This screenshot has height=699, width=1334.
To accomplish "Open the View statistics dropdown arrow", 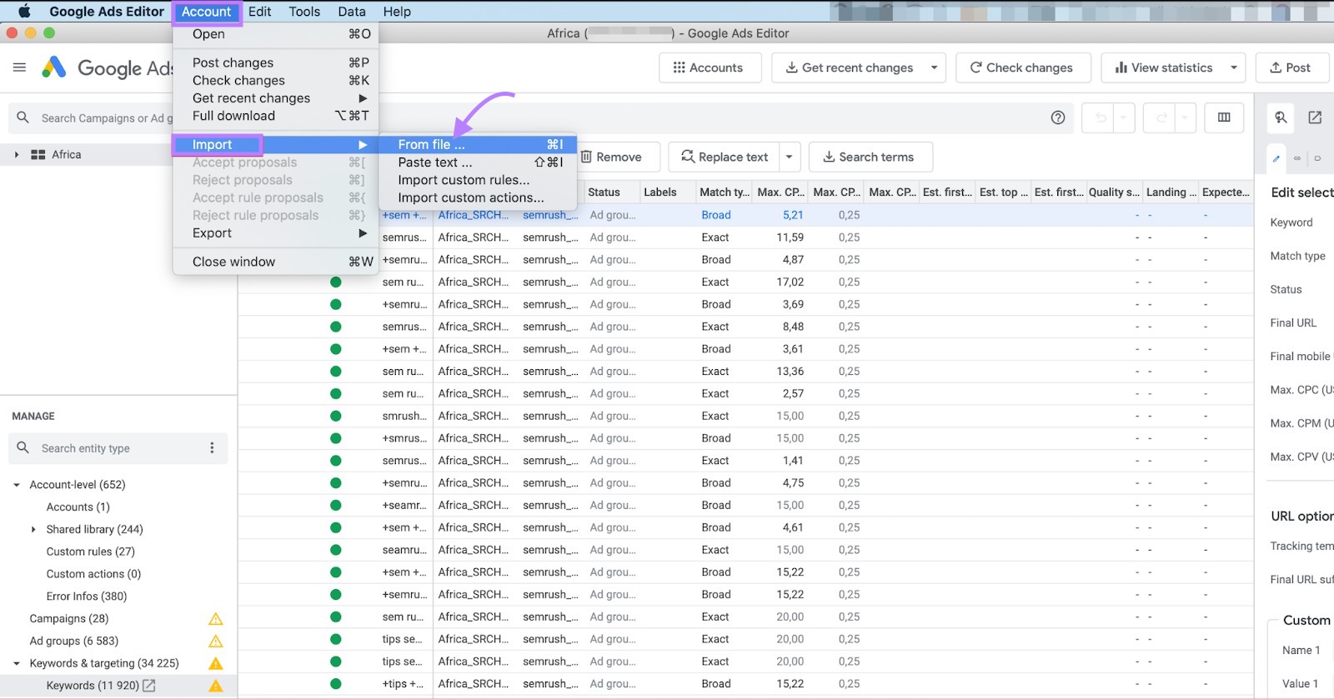I will pyautogui.click(x=1234, y=67).
